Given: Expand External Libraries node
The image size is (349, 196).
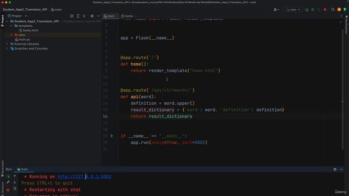Looking at the screenshot, I should point(7,44).
